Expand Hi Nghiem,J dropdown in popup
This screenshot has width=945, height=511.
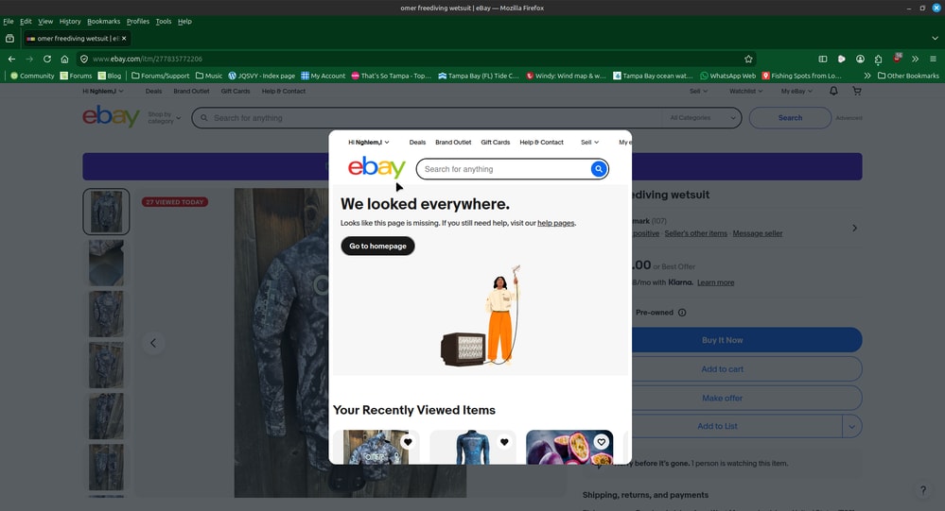(x=369, y=143)
